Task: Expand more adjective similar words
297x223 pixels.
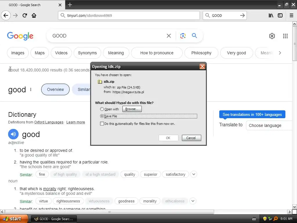Action: 193,174
